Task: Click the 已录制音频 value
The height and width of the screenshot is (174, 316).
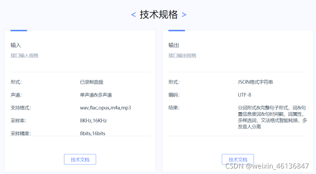Action: (92, 82)
